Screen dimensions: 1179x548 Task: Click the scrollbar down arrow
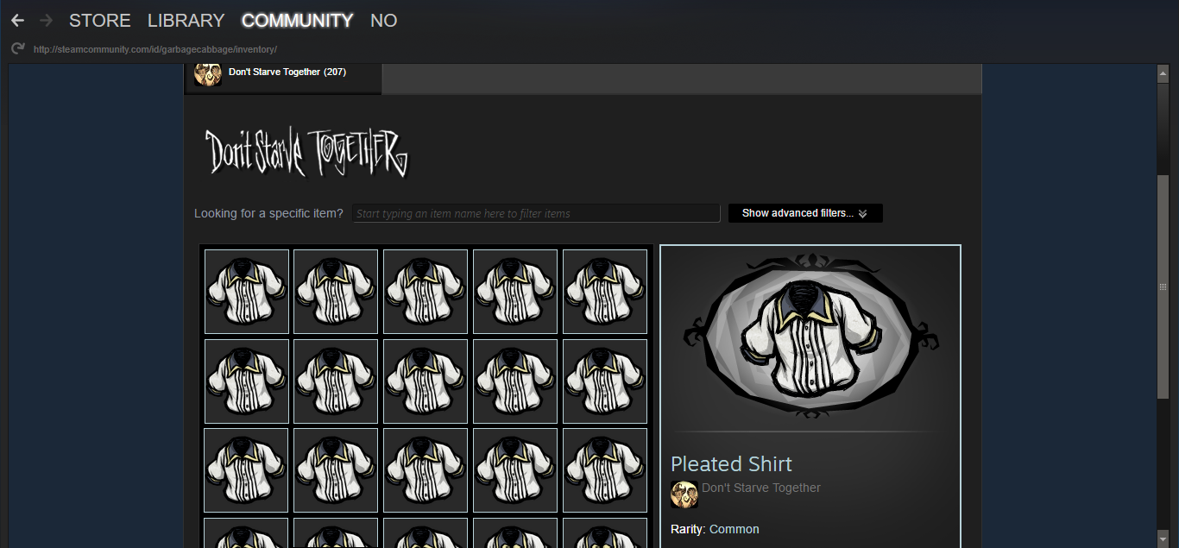pos(1163,539)
